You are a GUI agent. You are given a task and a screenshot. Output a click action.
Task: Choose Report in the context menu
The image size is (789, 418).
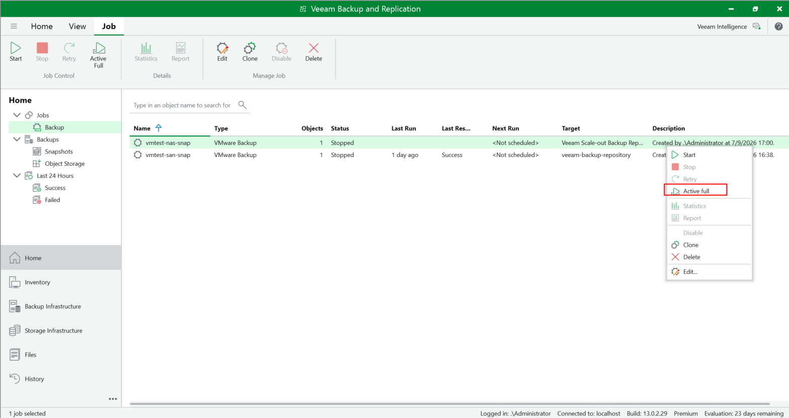pyautogui.click(x=709, y=218)
